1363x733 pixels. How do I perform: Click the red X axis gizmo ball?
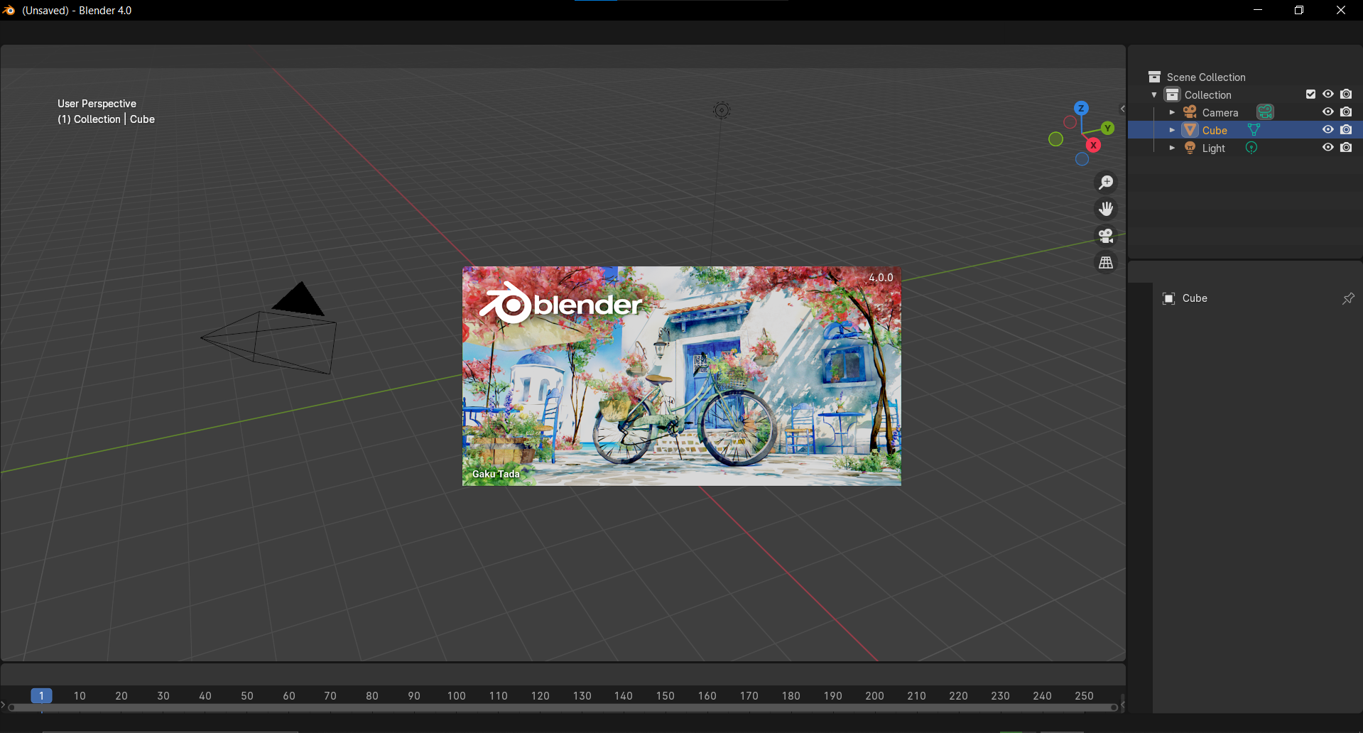[x=1093, y=145]
